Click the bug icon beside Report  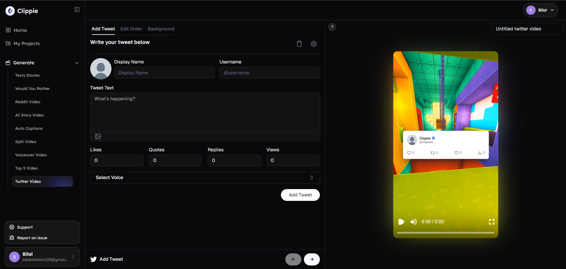[x=12, y=238]
